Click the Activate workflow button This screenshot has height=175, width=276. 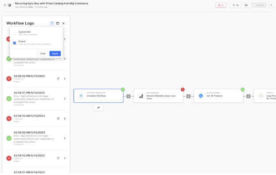(x=259, y=5)
